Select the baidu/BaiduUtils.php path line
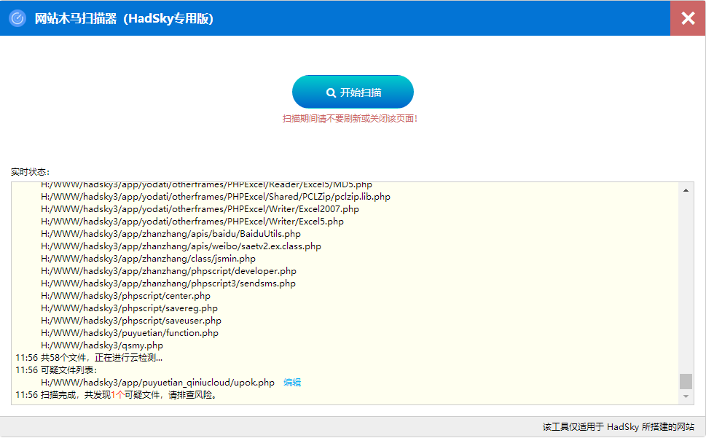 [x=170, y=234]
